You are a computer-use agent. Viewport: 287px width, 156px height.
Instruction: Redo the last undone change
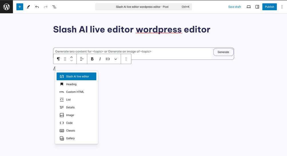tap(46, 7)
